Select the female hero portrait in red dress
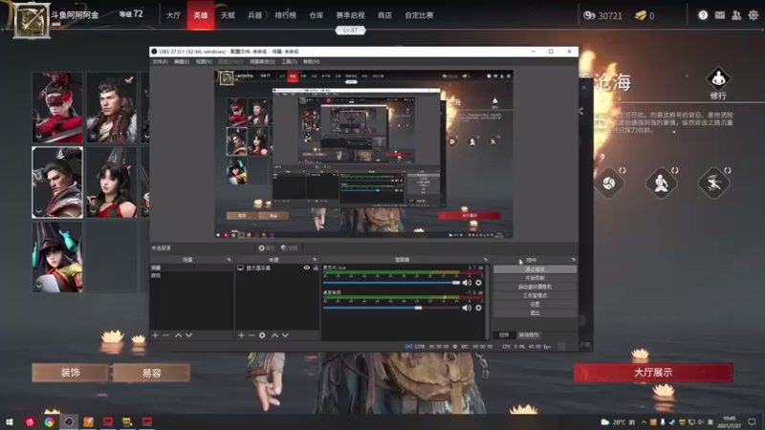The image size is (765, 430). [x=112, y=183]
